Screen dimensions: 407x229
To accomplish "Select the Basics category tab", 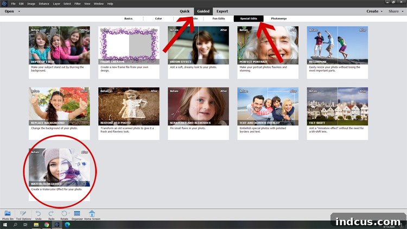I will tap(128, 18).
